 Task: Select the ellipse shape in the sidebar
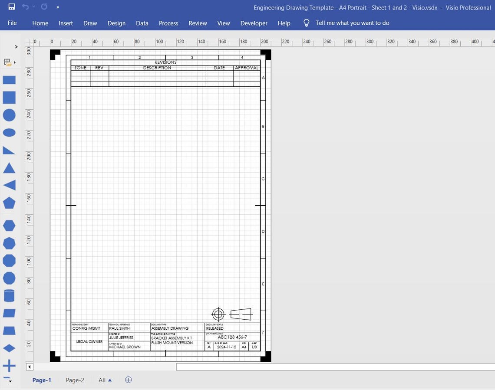(x=9, y=133)
